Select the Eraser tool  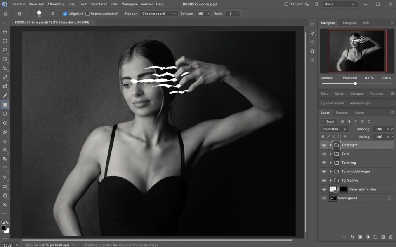tap(5, 123)
